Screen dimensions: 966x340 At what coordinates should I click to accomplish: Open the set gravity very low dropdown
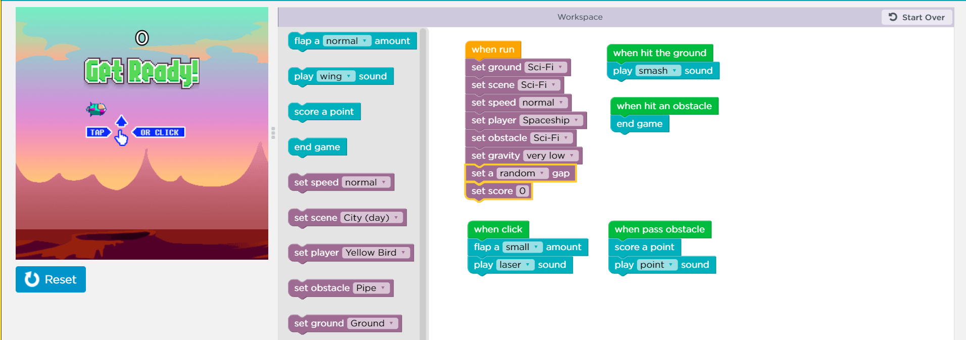coord(551,156)
